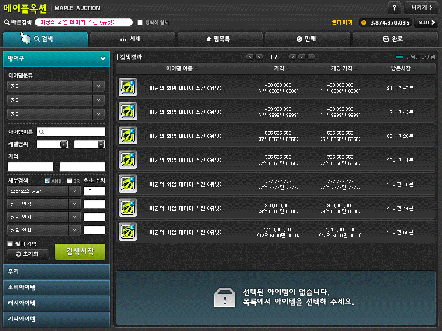
Task: Click the 아이템이름 text field
Action: (x=71, y=132)
